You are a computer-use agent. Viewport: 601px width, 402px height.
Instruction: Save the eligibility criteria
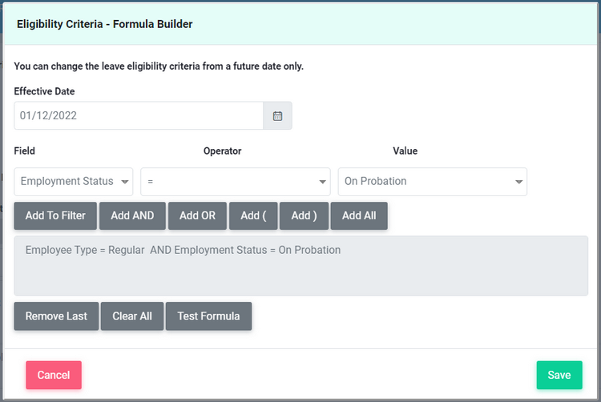pyautogui.click(x=559, y=375)
